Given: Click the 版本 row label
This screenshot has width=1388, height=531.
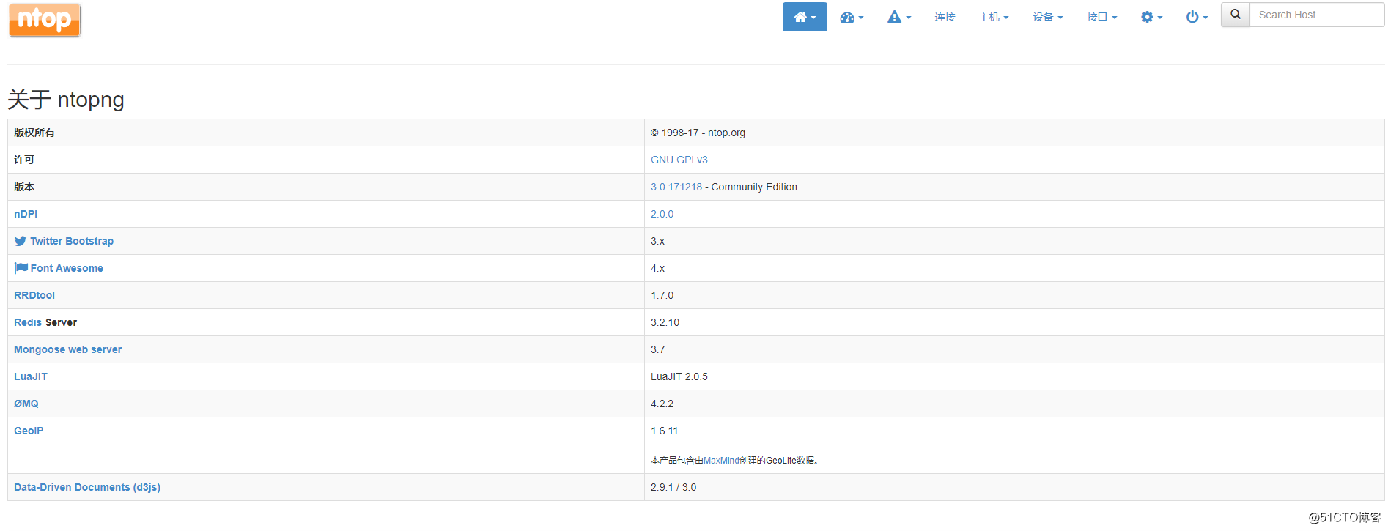Looking at the screenshot, I should click(x=24, y=187).
